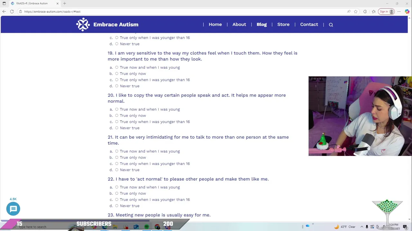Open the browser Extensions icon

[365, 12]
